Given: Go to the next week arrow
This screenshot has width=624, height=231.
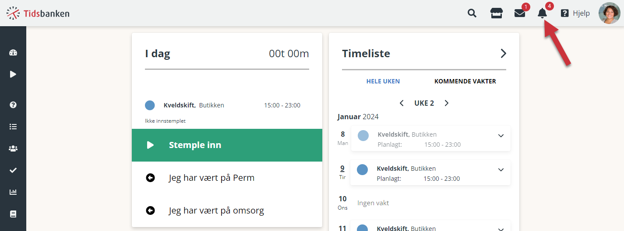Looking at the screenshot, I should (447, 103).
